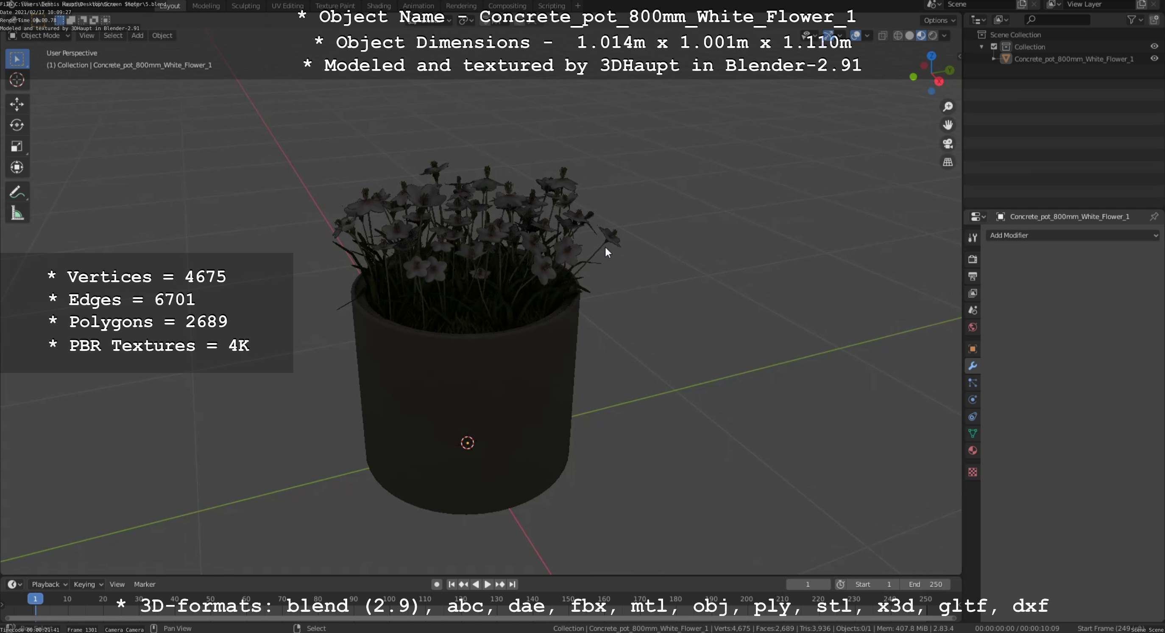
Task: Switch to the UV Editing workspace tab
Action: (x=287, y=6)
